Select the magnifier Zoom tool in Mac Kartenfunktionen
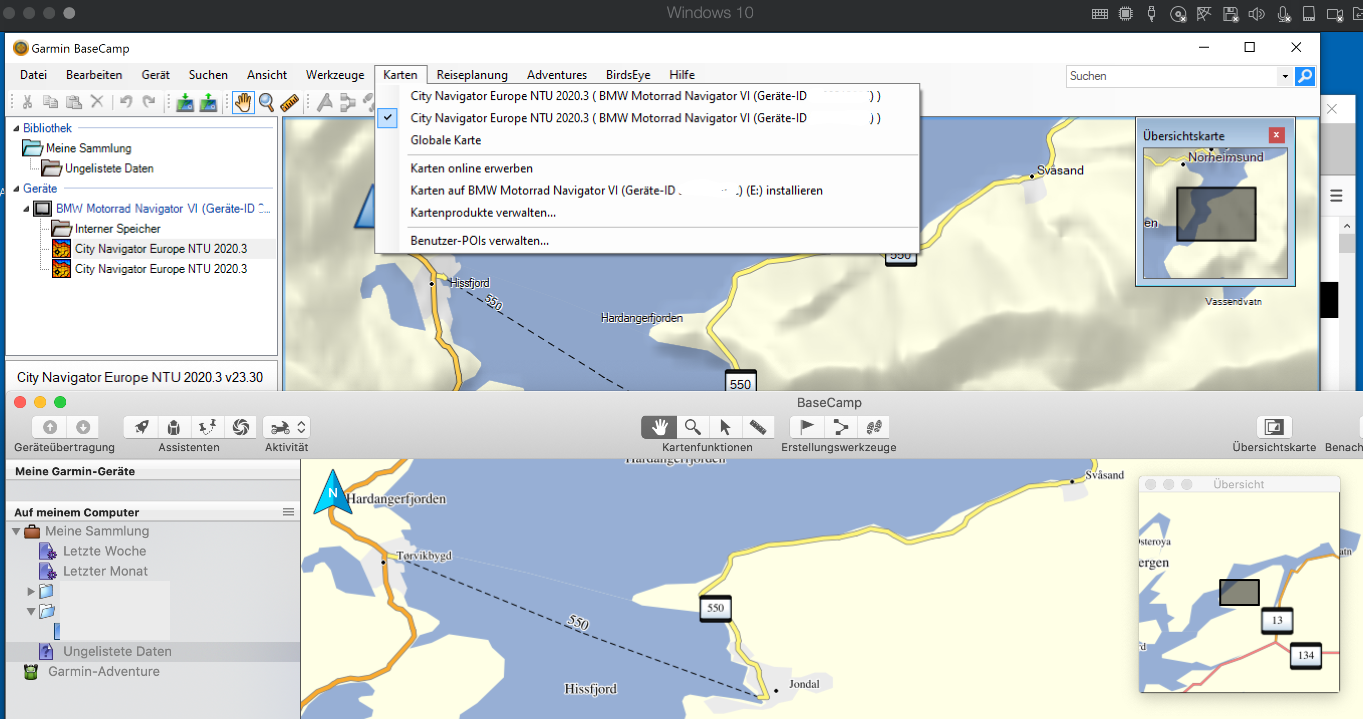Viewport: 1363px width, 719px height. [x=692, y=427]
